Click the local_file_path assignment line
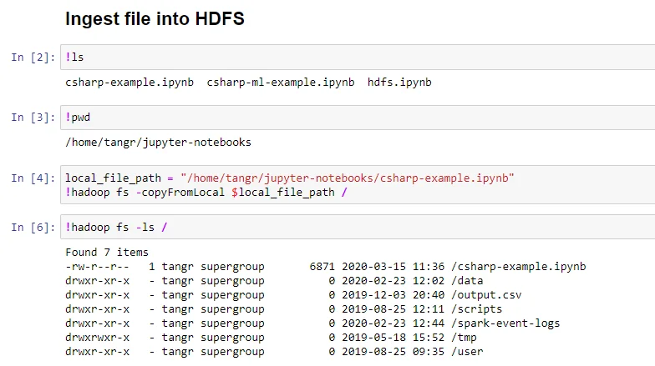Viewport: 655px width, 366px height. tap(289, 178)
